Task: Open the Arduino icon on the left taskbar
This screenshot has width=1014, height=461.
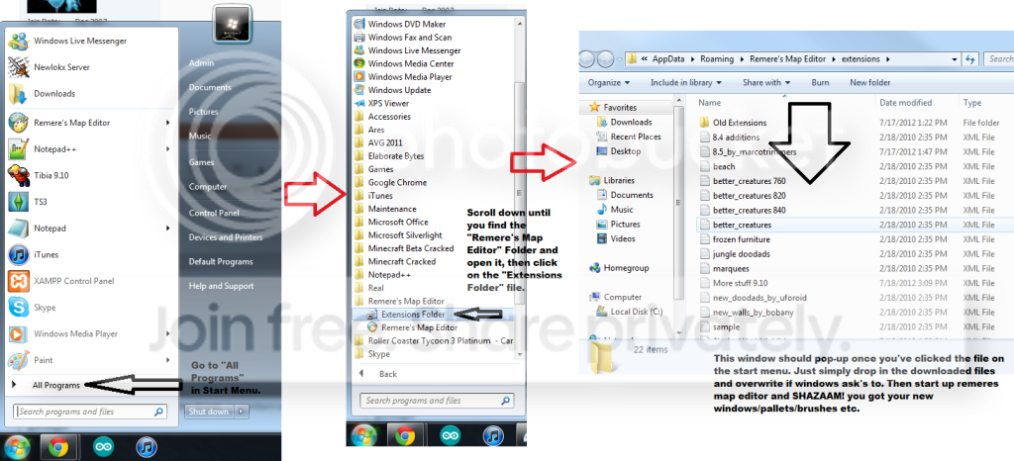Action: [x=102, y=447]
